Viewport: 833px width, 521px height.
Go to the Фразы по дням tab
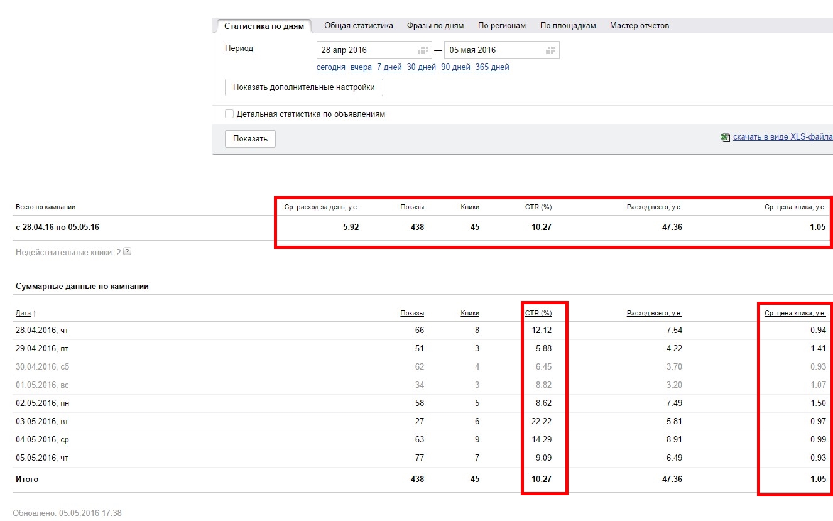(x=435, y=26)
